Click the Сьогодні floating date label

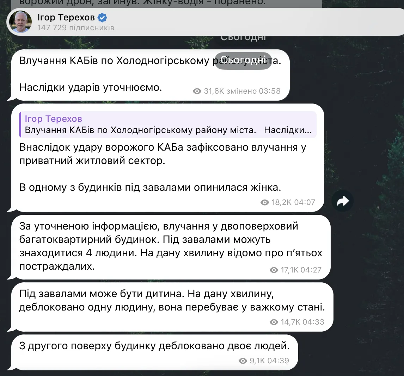click(243, 61)
